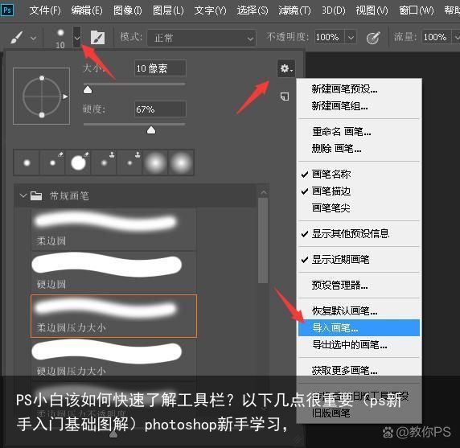Choose 恢复默认画笔... menu item

tap(359, 310)
